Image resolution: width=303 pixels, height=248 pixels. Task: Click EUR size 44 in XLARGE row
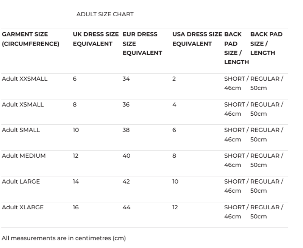click(127, 207)
